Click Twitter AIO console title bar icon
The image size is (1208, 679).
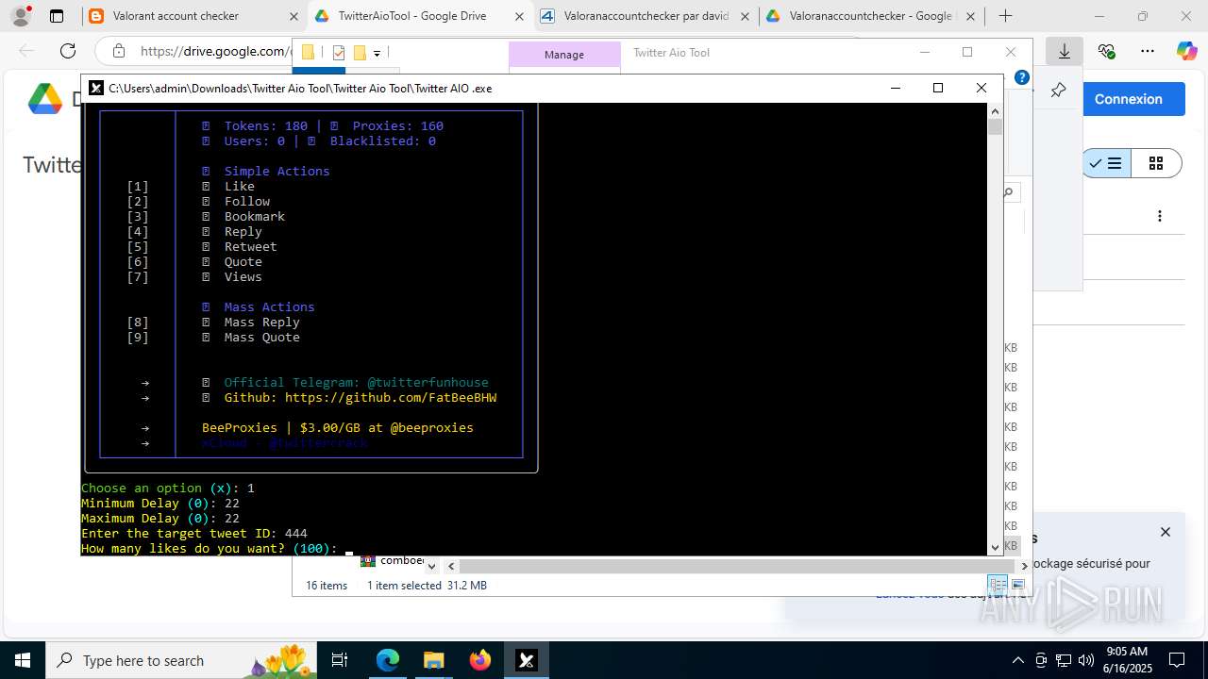coord(95,88)
